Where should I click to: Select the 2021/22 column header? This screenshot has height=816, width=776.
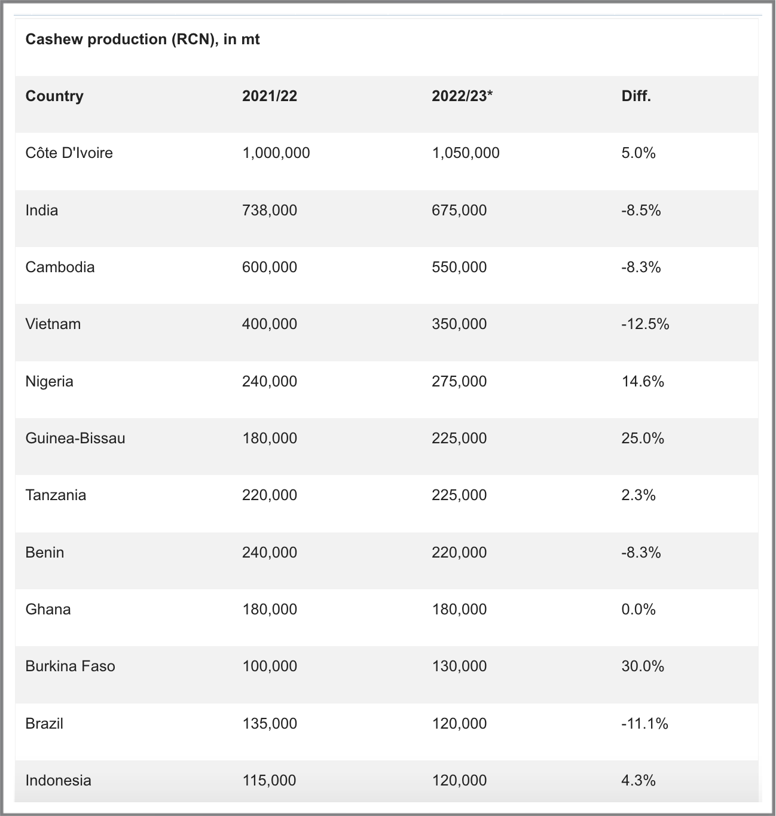pos(270,96)
